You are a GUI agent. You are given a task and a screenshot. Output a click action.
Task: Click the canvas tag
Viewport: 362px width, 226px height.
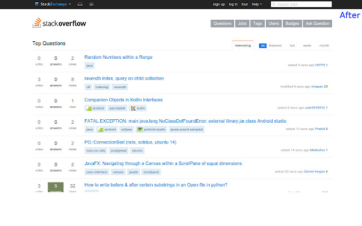click(x=118, y=172)
